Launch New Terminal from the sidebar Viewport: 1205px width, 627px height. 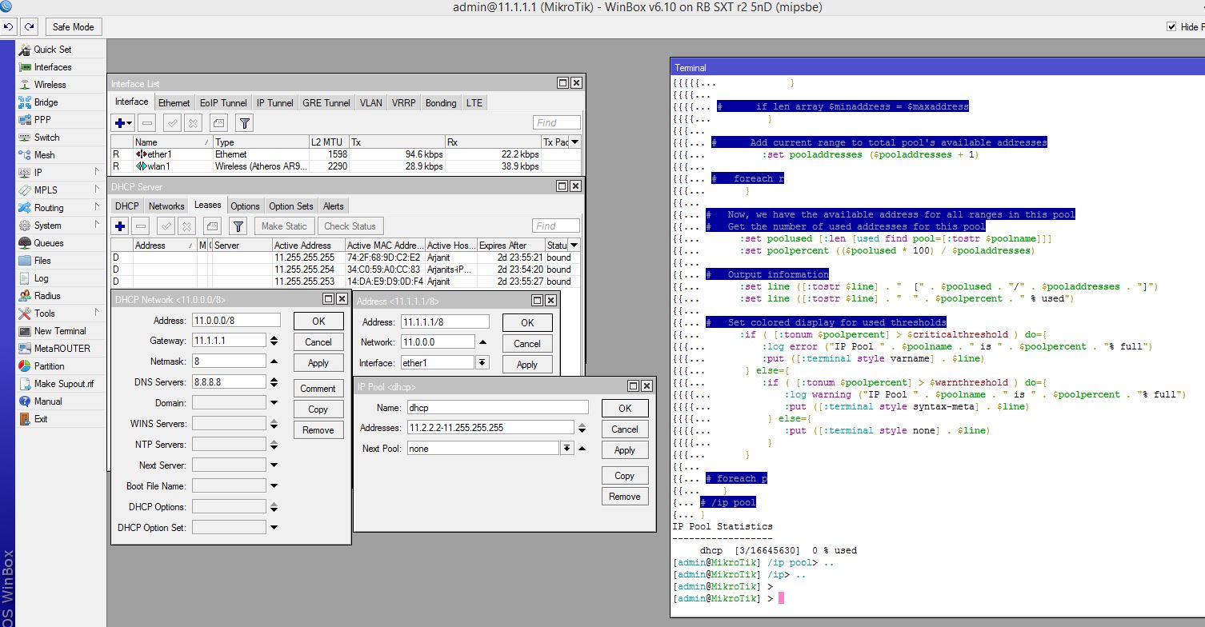click(59, 331)
